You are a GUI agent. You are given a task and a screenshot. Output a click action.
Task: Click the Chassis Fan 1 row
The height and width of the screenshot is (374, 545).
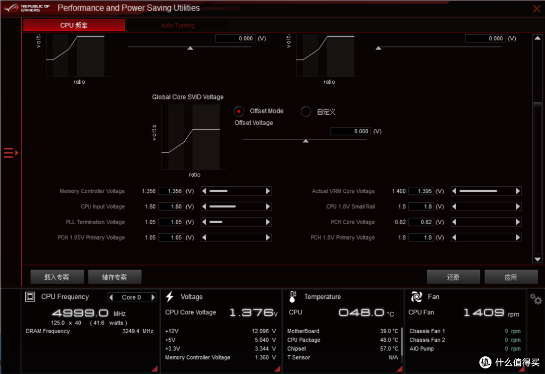[465, 331]
